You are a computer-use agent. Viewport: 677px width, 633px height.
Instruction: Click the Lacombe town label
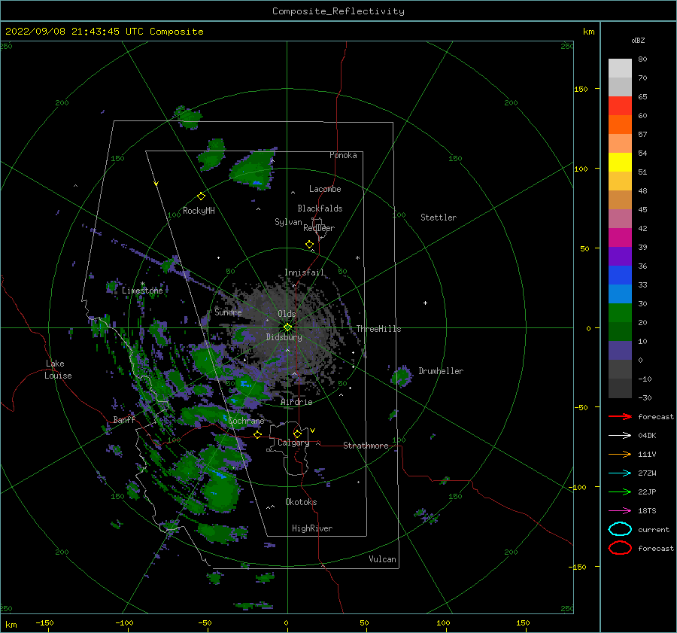click(325, 189)
